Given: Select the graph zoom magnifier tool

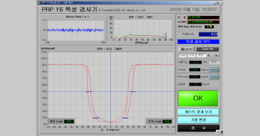Looking at the screenshot, I should [187, 49].
